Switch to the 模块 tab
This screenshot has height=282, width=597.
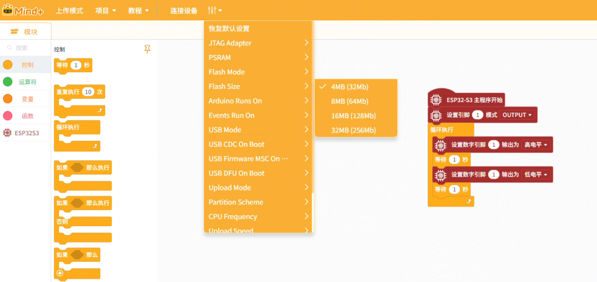[x=25, y=32]
